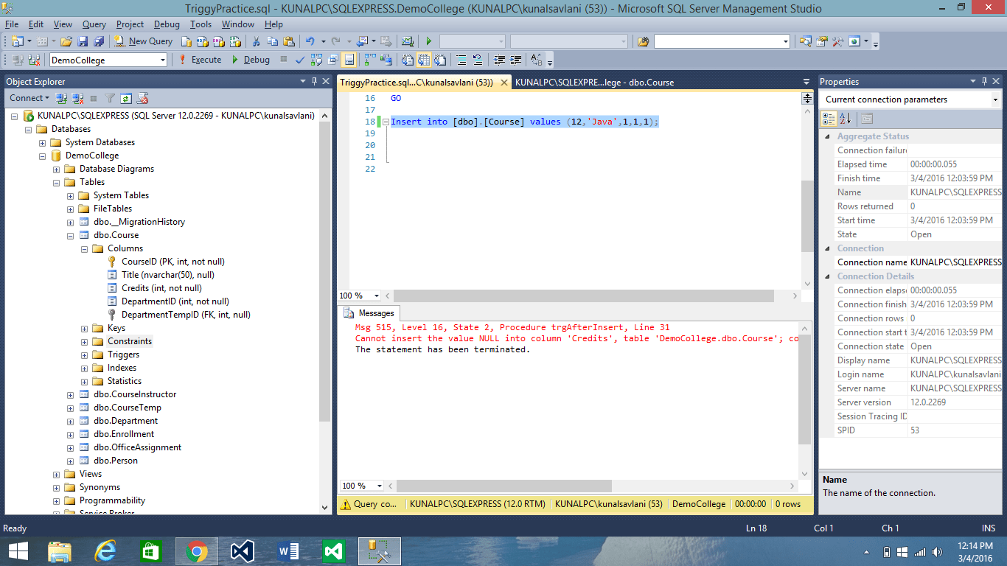Open the Window menu
Image resolution: width=1007 pixels, height=566 pixels.
238,24
